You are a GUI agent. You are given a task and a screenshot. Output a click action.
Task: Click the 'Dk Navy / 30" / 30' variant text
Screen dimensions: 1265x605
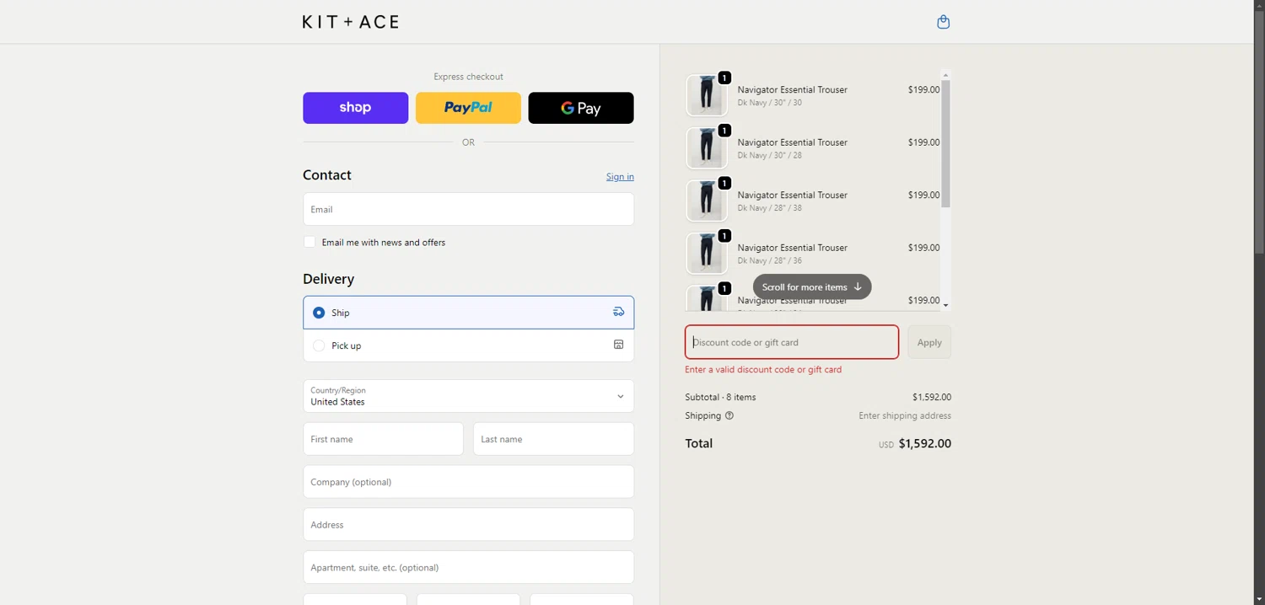(769, 103)
